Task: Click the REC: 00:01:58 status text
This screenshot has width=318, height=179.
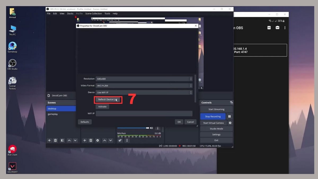Action: click(x=189, y=146)
